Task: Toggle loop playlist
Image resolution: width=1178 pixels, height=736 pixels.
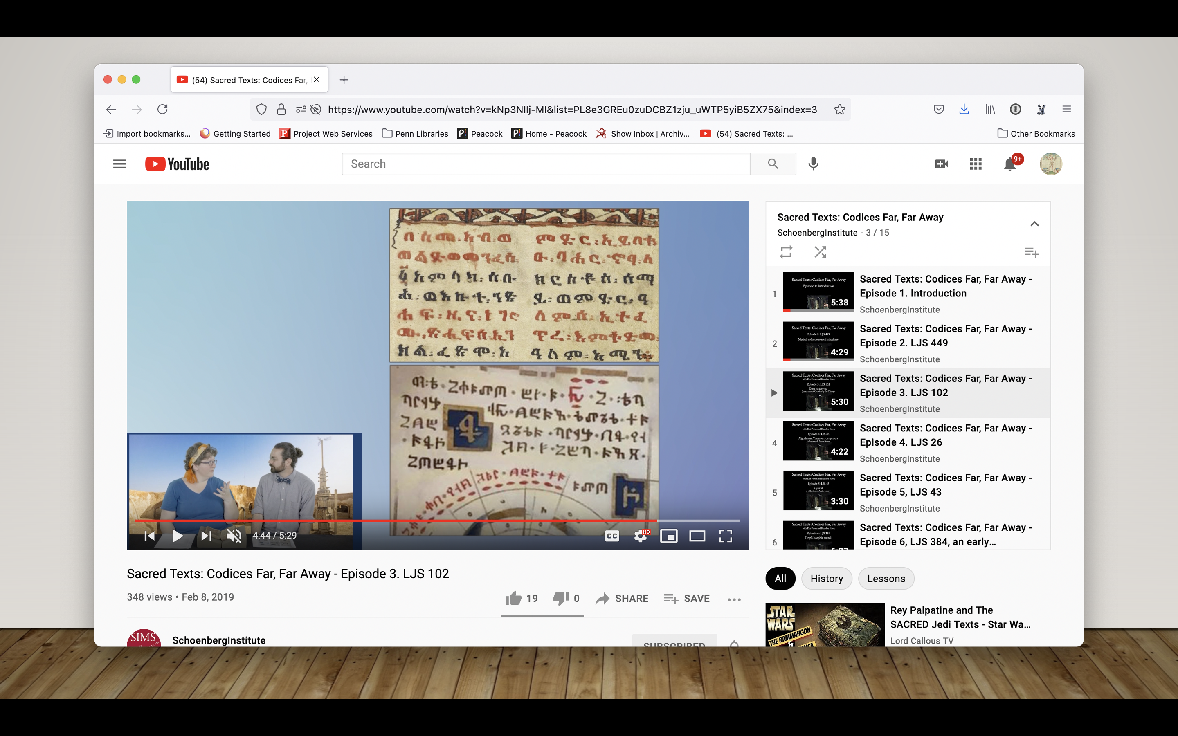Action: tap(786, 251)
